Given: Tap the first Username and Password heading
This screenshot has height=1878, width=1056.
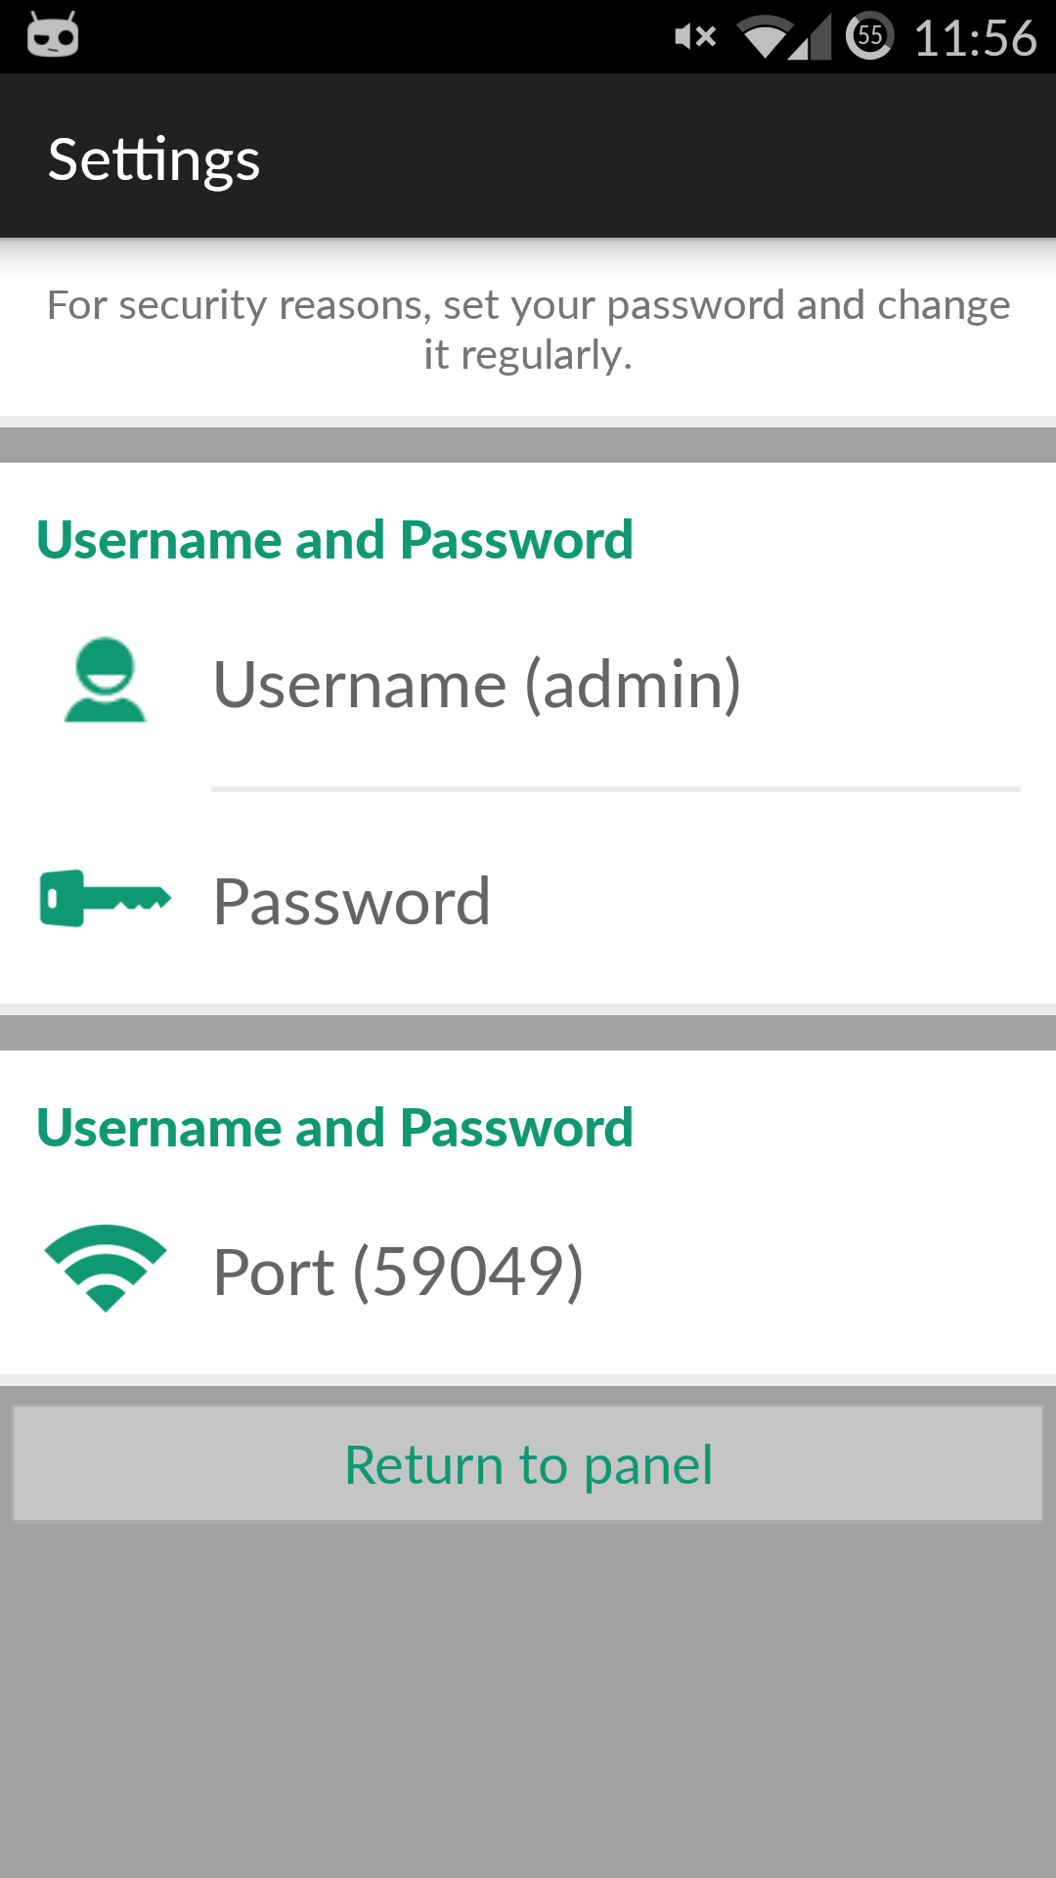Looking at the screenshot, I should [x=334, y=540].
